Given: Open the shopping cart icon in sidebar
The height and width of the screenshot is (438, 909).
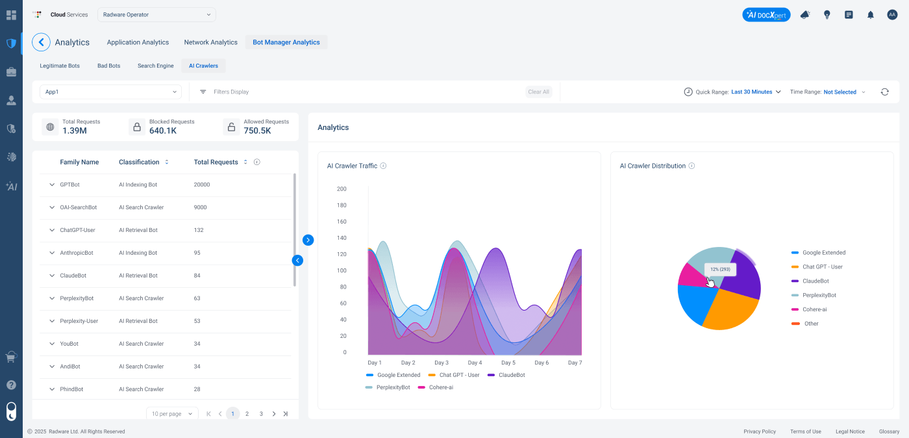Looking at the screenshot, I should pyautogui.click(x=11, y=357).
